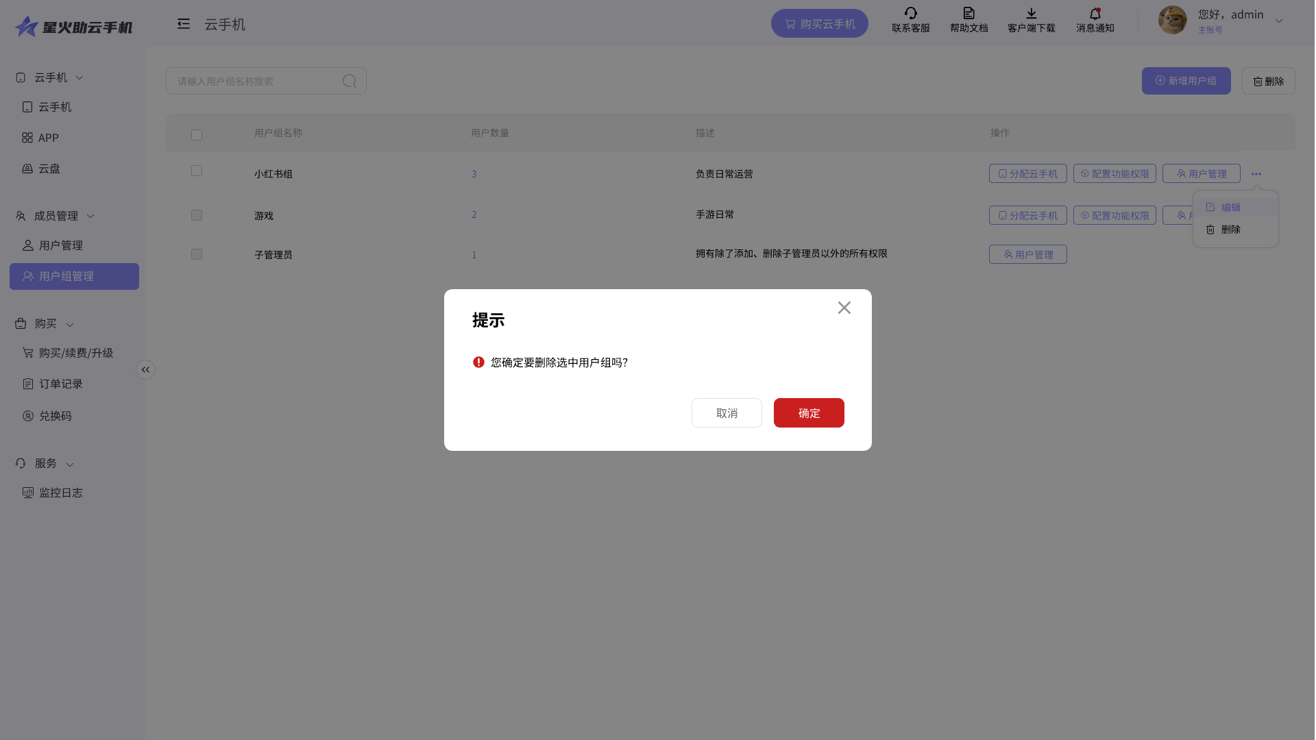
Task: Click the sidebar collapse double-arrow button
Action: (x=145, y=370)
